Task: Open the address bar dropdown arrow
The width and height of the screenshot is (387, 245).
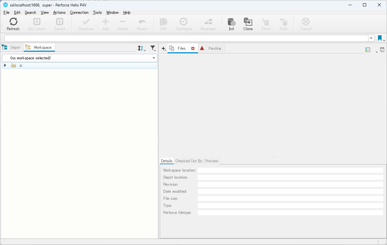Action: tap(371, 38)
